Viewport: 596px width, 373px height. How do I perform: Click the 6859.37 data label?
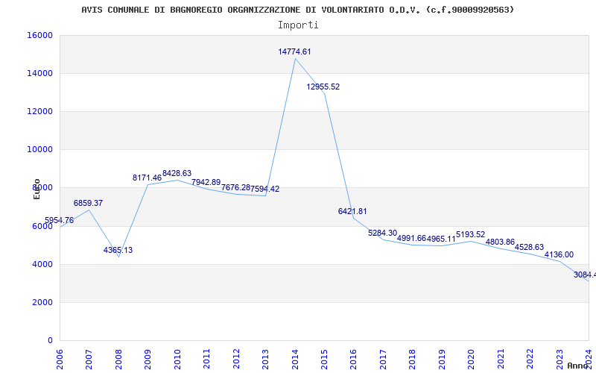[x=88, y=203]
